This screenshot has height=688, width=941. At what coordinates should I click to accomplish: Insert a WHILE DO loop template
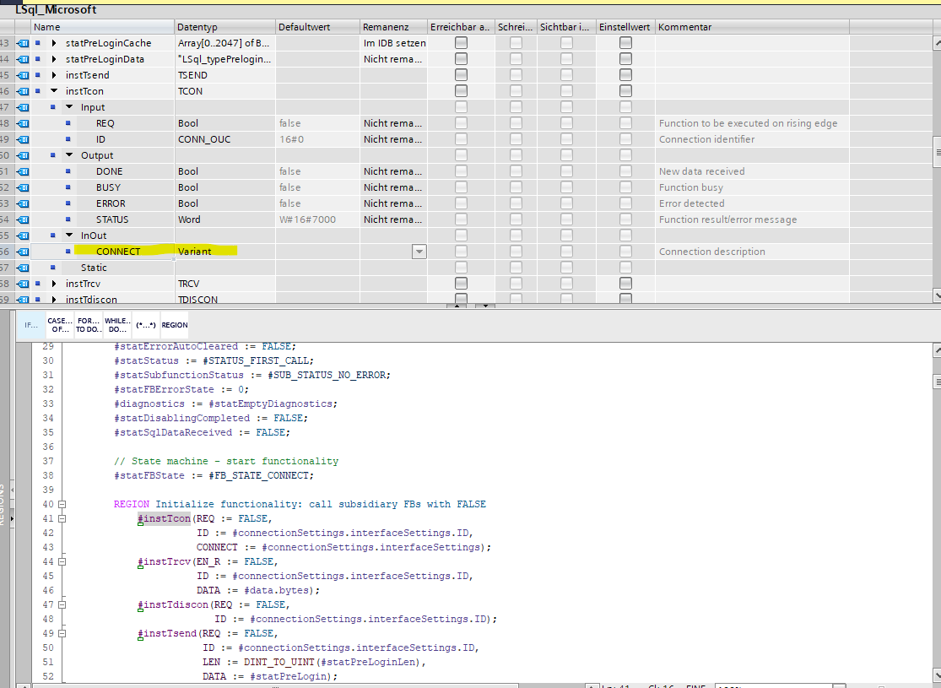116,324
